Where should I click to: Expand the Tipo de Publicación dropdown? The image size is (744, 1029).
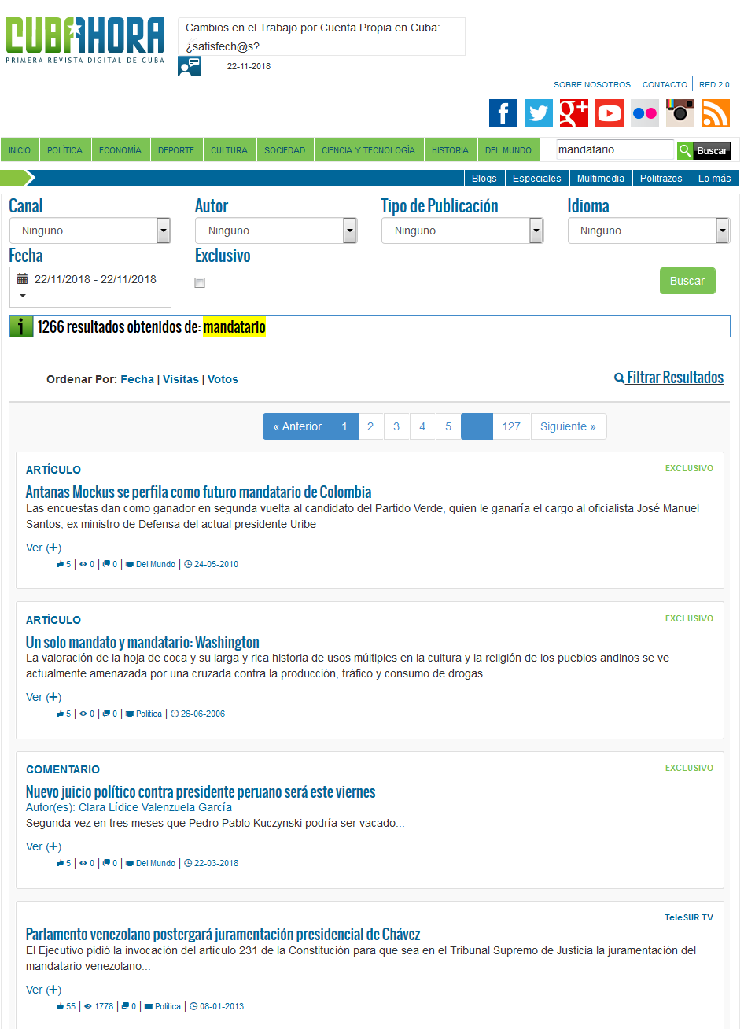pos(462,231)
